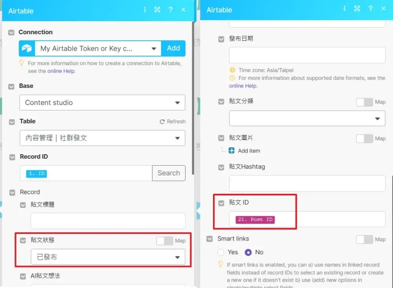Open the Content studio base dropdown

102,102
